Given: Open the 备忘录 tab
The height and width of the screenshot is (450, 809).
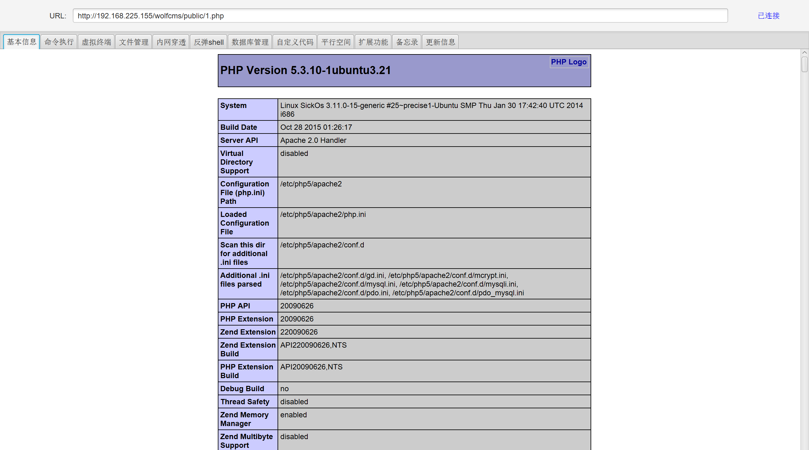Looking at the screenshot, I should (407, 42).
